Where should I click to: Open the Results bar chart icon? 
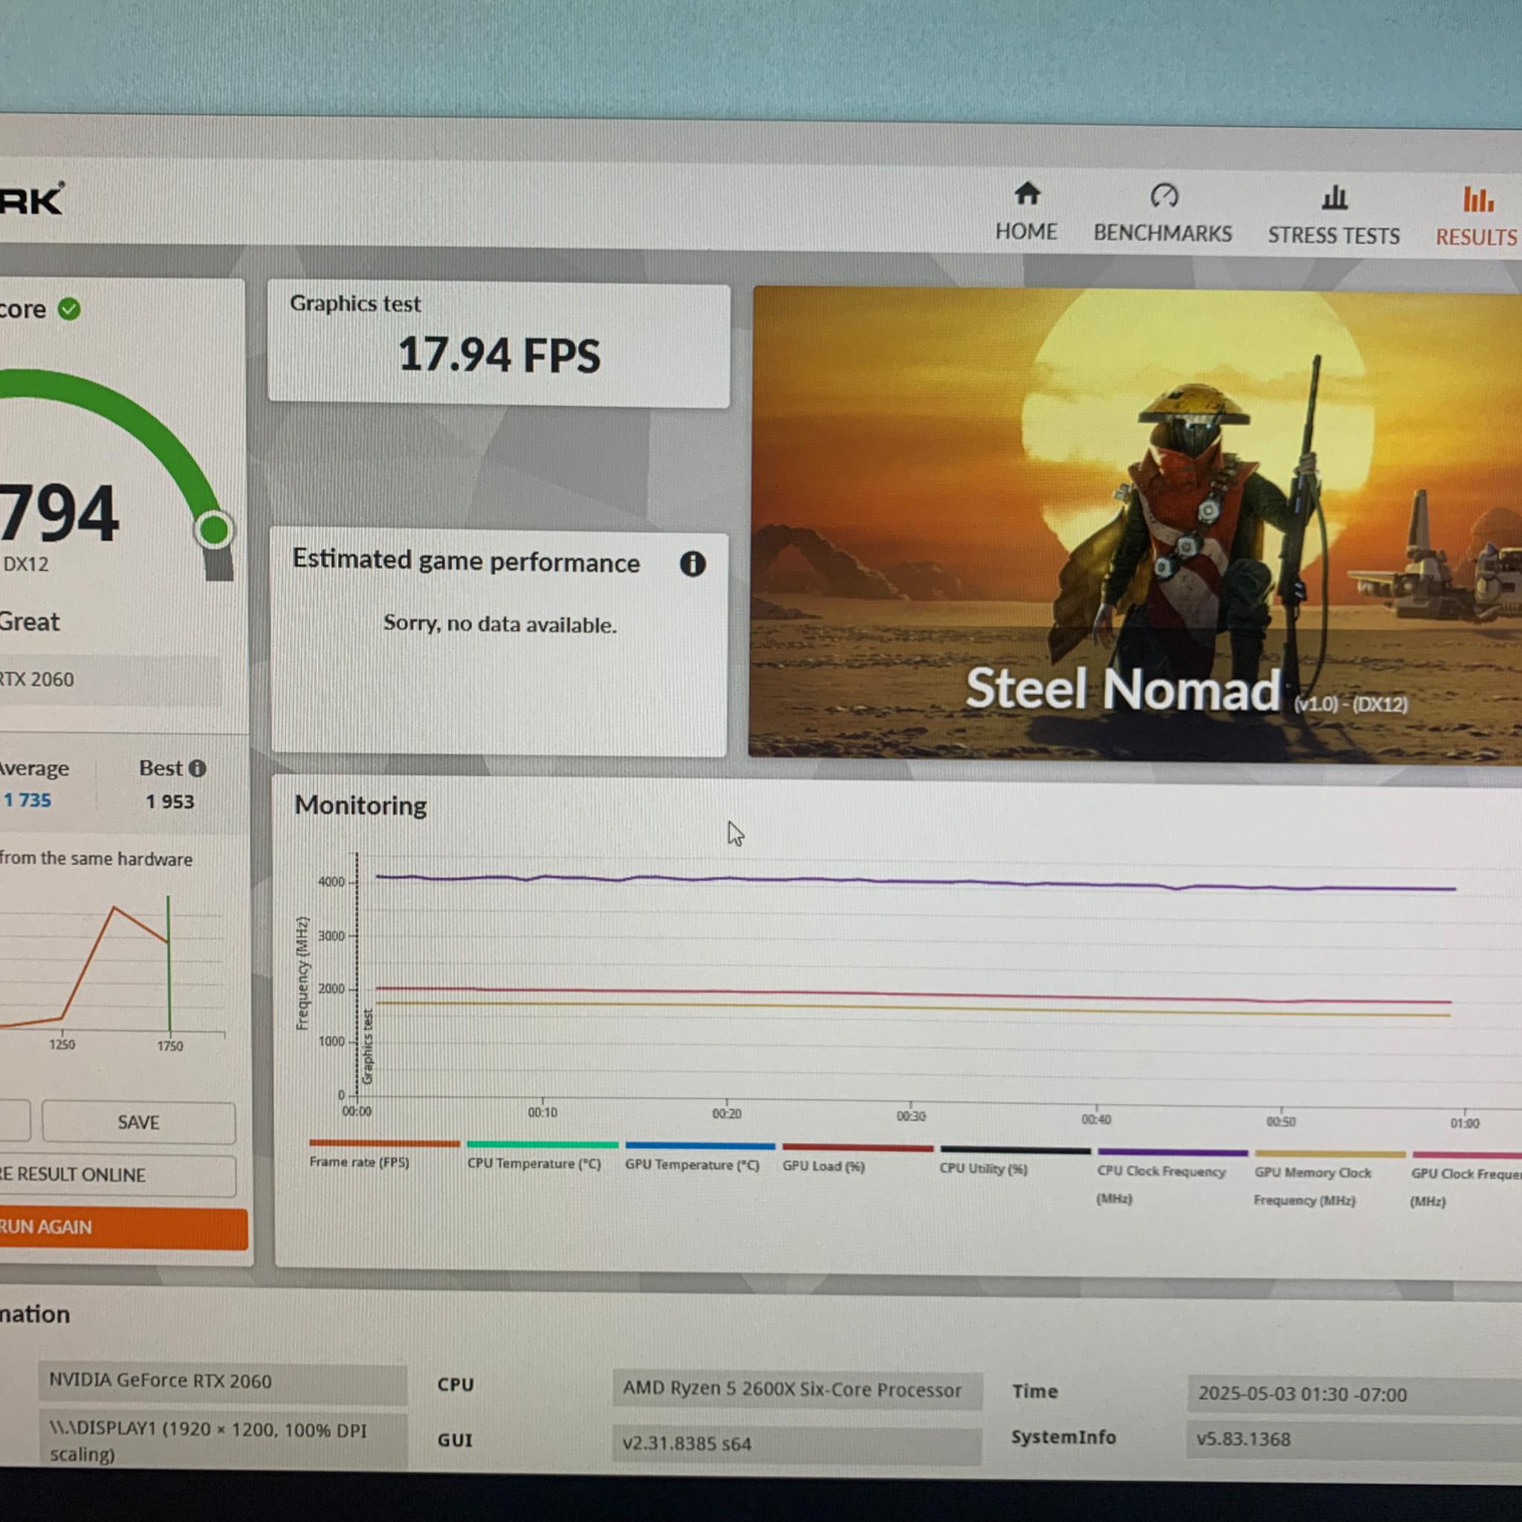pyautogui.click(x=1478, y=199)
